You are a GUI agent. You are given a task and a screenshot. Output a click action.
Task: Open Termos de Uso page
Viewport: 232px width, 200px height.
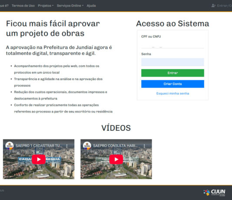tap(23, 6)
